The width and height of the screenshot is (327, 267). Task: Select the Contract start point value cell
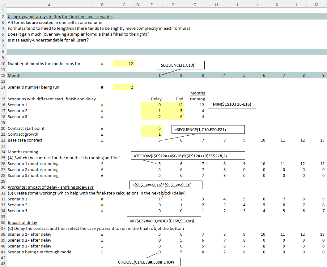point(151,128)
